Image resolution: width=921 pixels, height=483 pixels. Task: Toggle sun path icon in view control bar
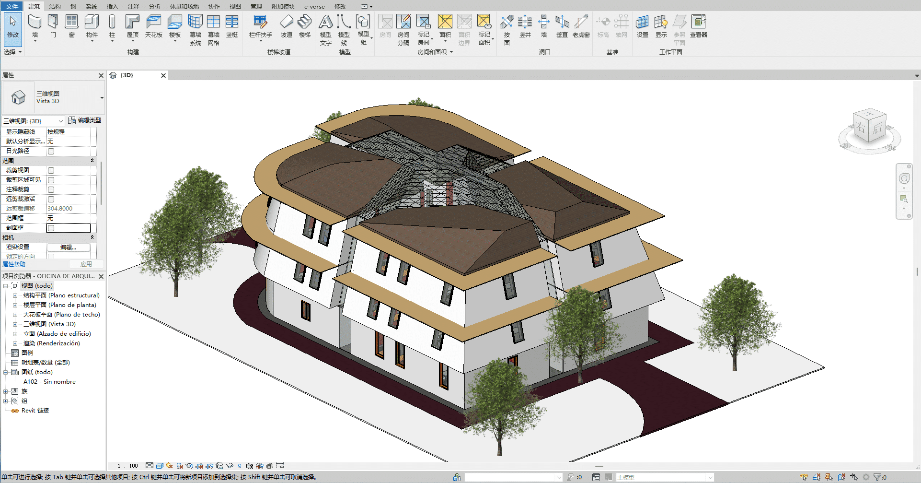(x=169, y=466)
